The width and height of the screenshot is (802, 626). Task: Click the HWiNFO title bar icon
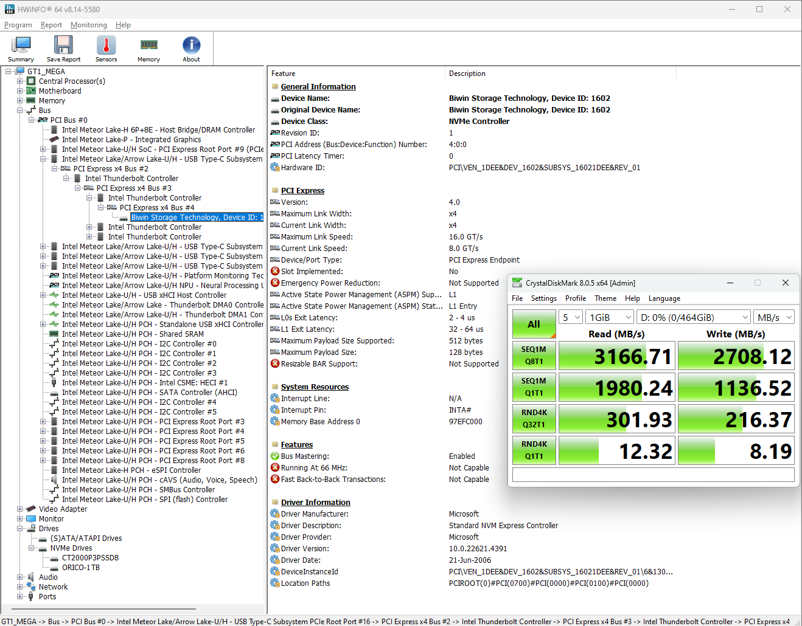click(9, 9)
